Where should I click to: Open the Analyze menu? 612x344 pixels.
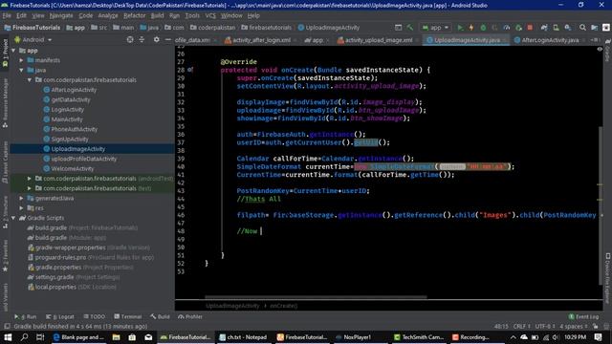(x=108, y=15)
